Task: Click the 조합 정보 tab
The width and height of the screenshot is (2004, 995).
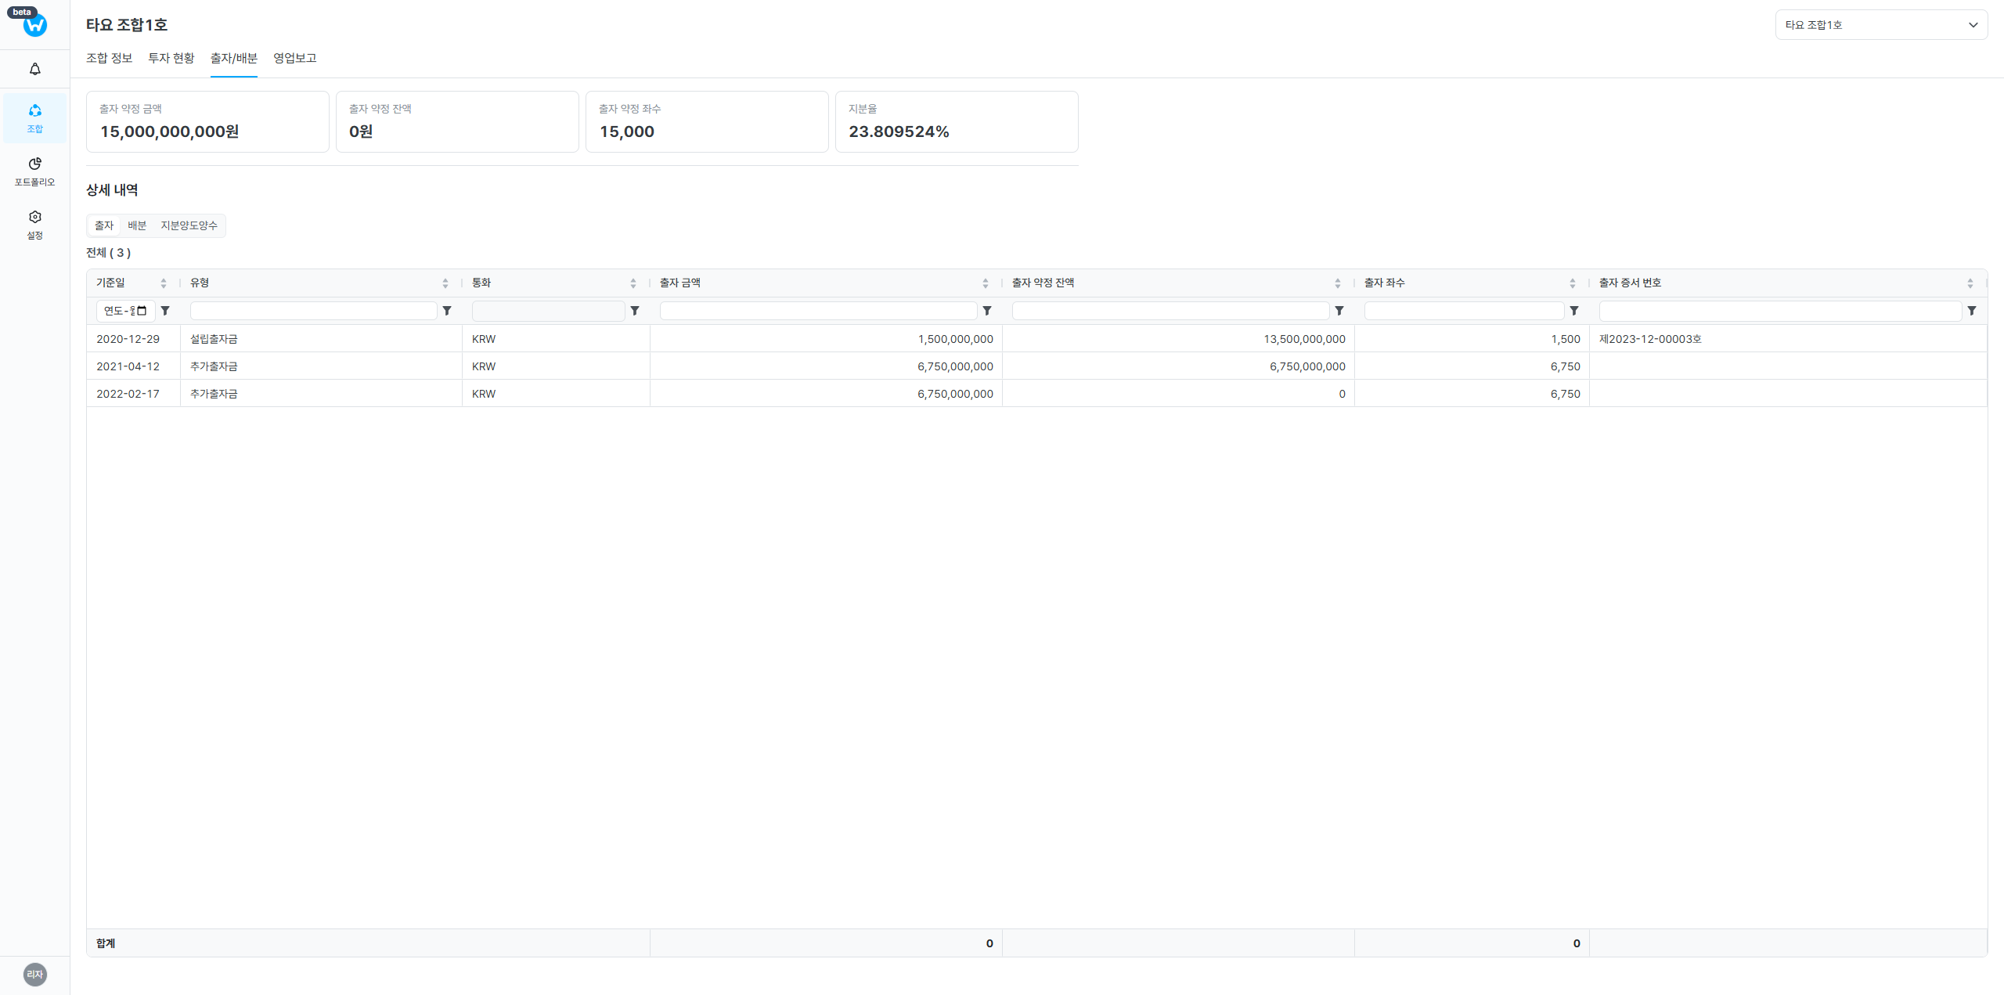Action: coord(109,58)
